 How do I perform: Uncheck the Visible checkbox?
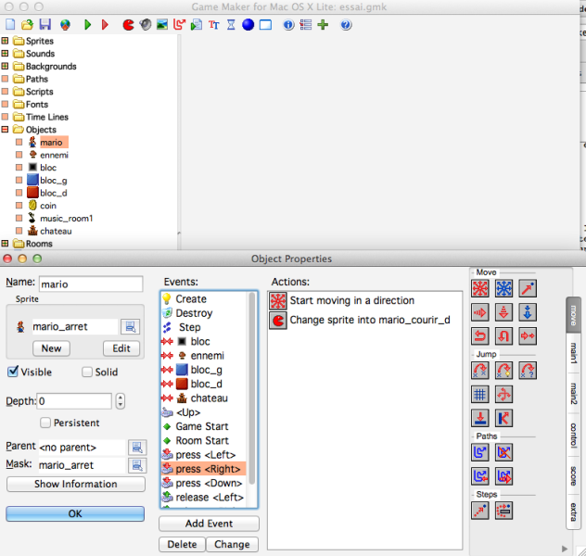pyautogui.click(x=13, y=372)
